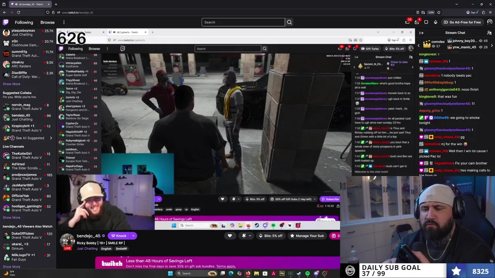Click the magnifier search button next to Search box
This screenshot has width=495, height=278.
(289, 22)
